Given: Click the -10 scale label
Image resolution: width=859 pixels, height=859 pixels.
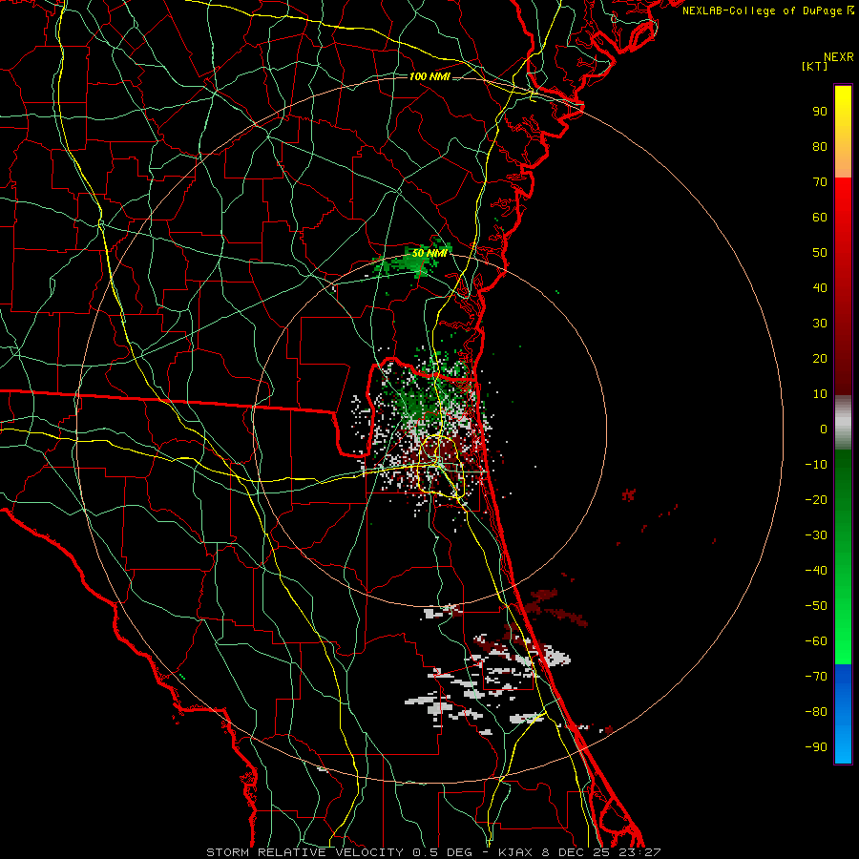Looking at the screenshot, I should (816, 465).
